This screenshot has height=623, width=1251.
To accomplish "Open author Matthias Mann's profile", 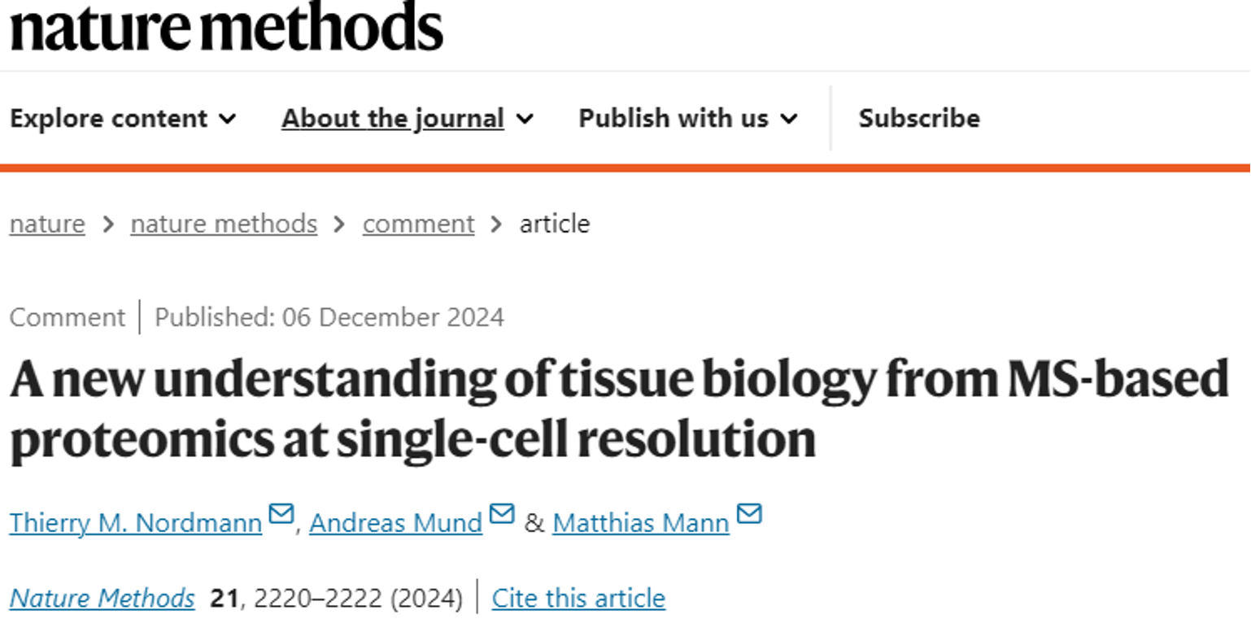I will coord(640,522).
